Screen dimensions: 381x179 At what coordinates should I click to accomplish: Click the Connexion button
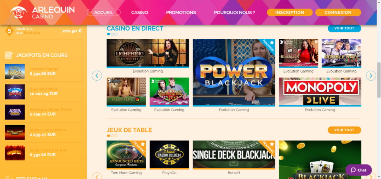point(338,12)
